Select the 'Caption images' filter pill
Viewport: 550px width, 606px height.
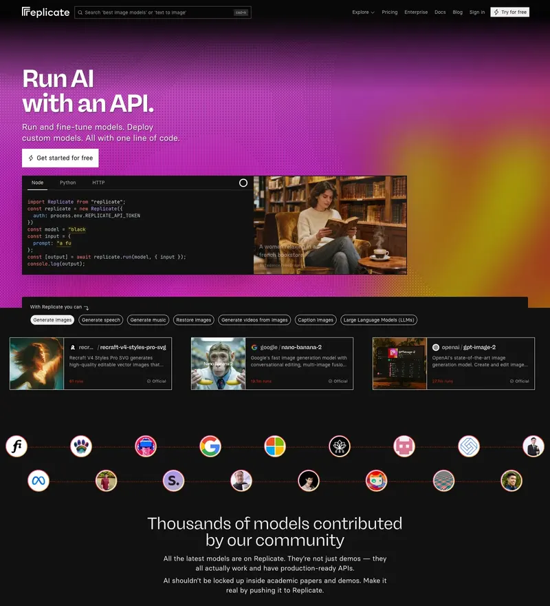point(316,320)
